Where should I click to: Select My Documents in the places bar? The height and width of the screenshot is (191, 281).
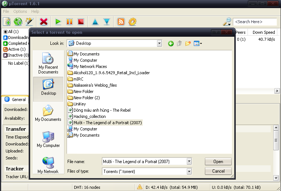48,113
